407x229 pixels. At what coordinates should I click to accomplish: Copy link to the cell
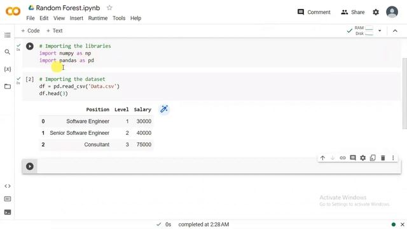pos(343,158)
